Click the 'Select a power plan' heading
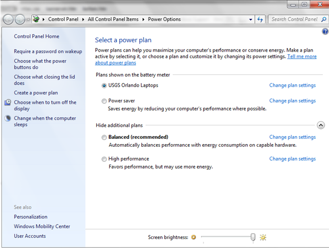This screenshot has width=329, height=248. click(123, 40)
